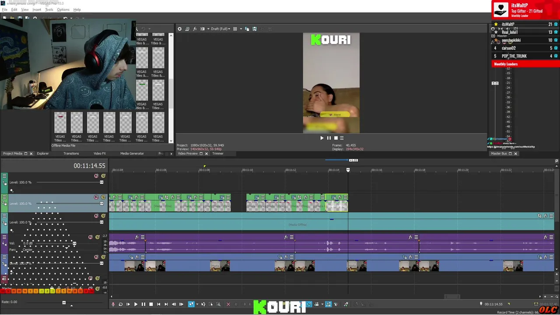Toggle loop playback in transport bar
Image resolution: width=560 pixels, height=315 pixels.
pos(120,304)
